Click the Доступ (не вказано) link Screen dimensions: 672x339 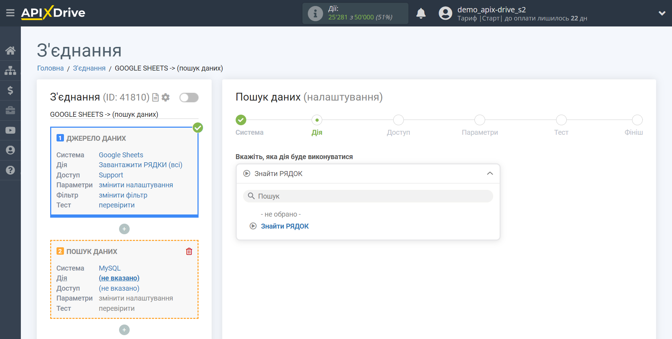(x=119, y=288)
